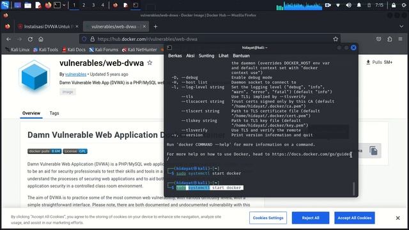Close the vulnerables/web-dvwa browser tab

click(144, 26)
